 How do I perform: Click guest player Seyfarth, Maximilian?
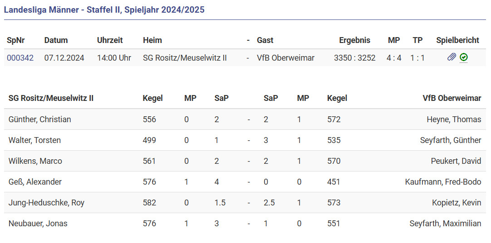click(x=445, y=224)
